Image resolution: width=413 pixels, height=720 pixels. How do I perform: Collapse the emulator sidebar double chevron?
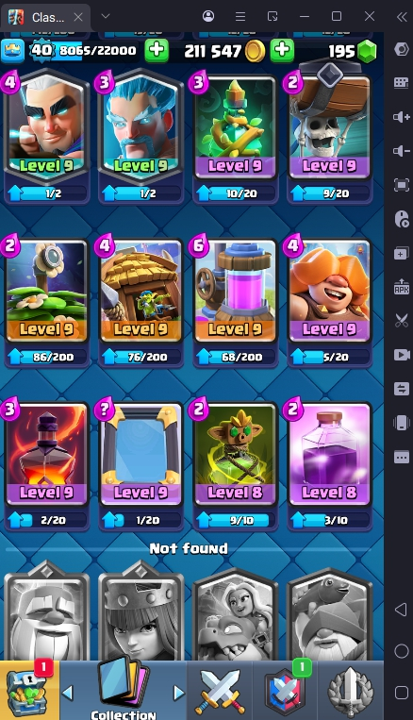(x=402, y=17)
